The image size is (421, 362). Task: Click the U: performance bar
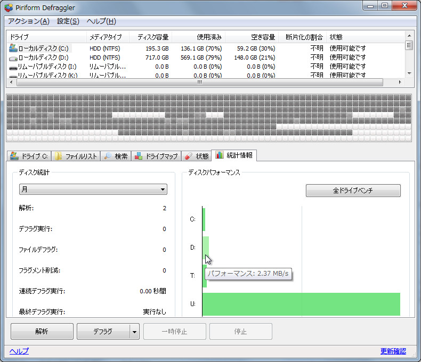point(301,304)
